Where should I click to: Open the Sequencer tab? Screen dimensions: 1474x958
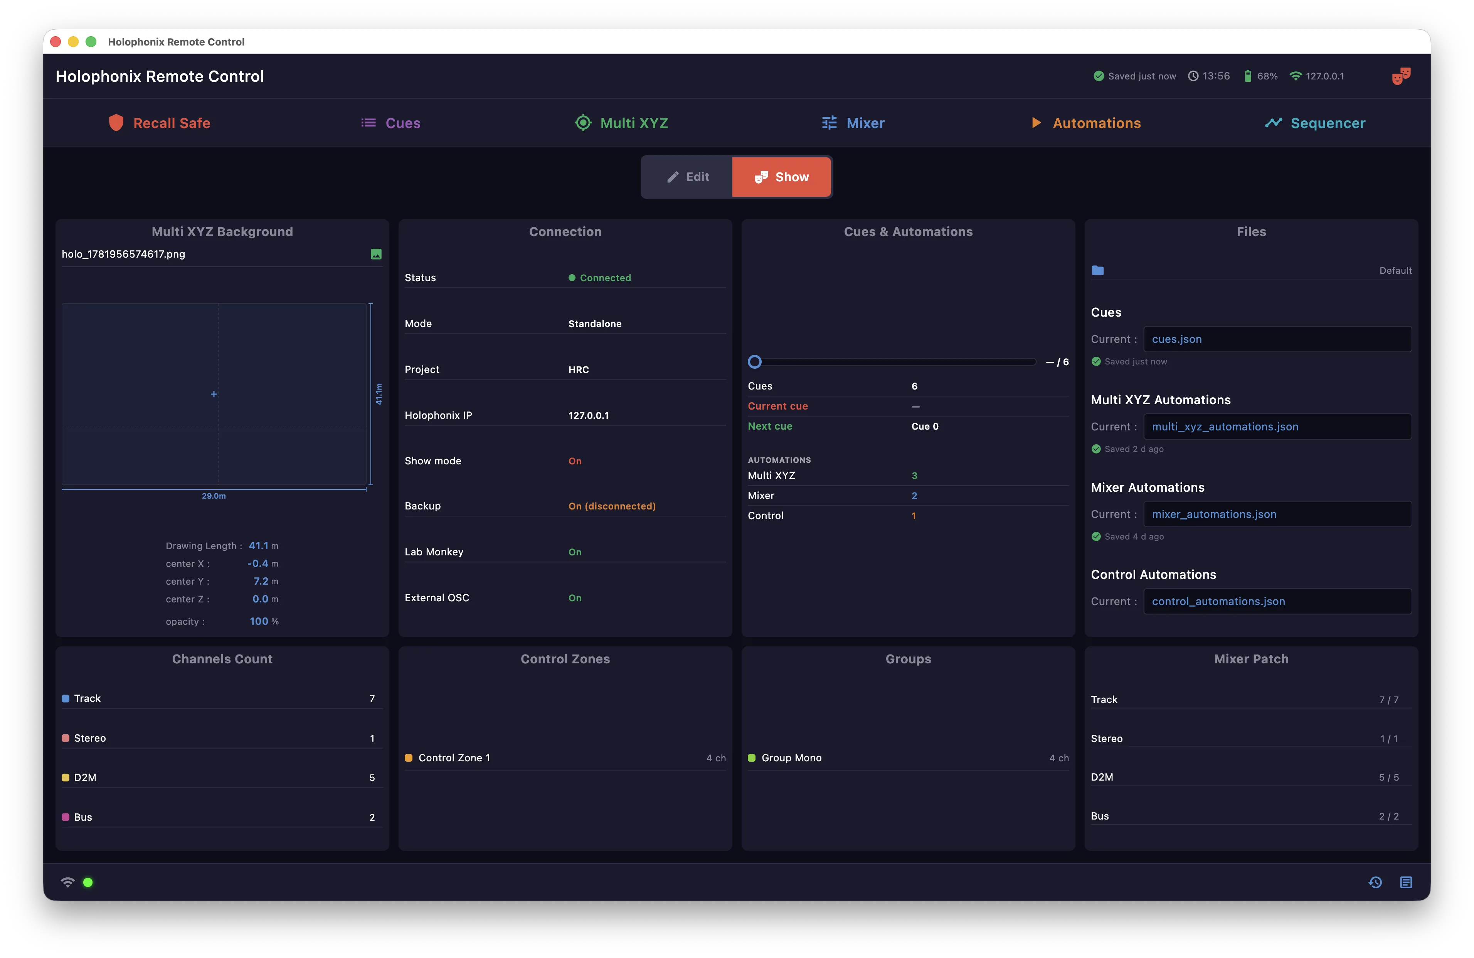pos(1315,123)
